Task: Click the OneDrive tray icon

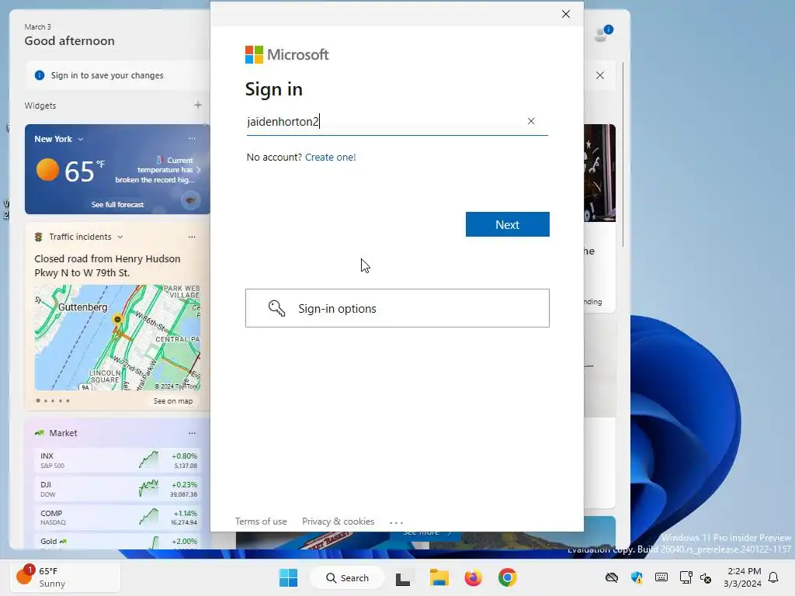Action: tap(612, 577)
